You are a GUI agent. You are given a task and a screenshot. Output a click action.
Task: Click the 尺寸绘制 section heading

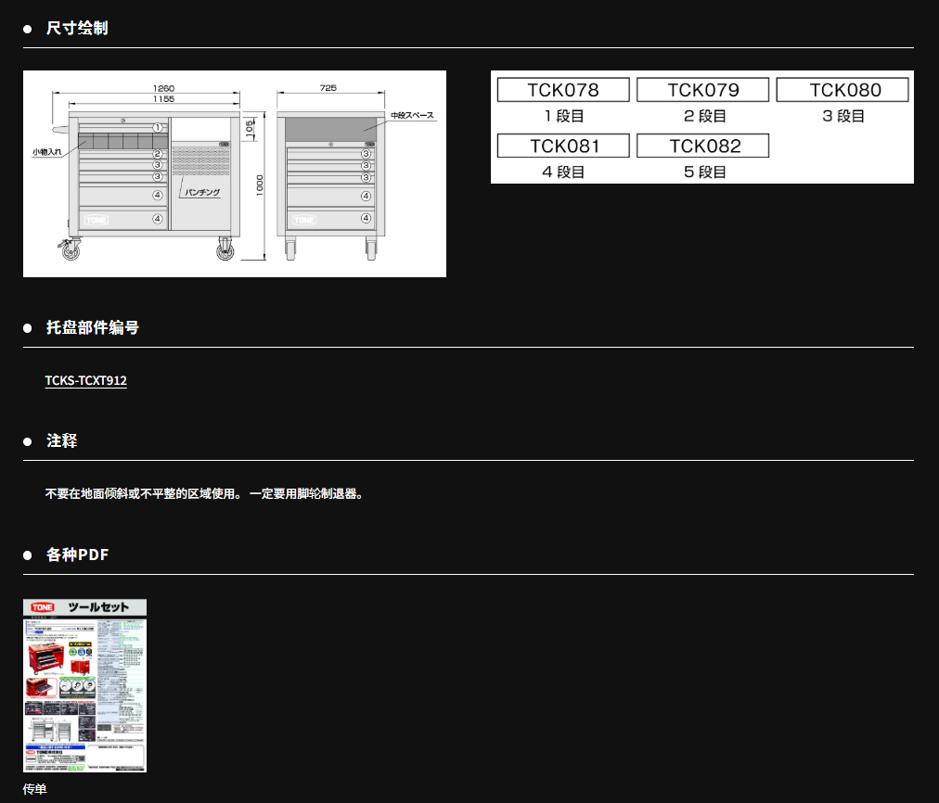pyautogui.click(x=77, y=28)
